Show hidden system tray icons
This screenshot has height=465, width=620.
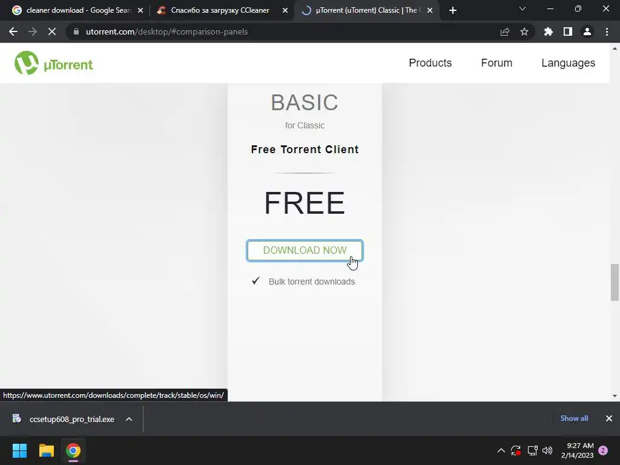pyautogui.click(x=501, y=450)
